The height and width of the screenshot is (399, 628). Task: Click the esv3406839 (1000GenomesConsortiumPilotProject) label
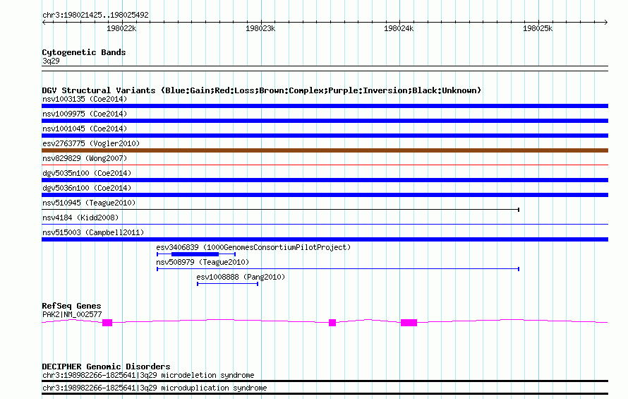(253, 247)
